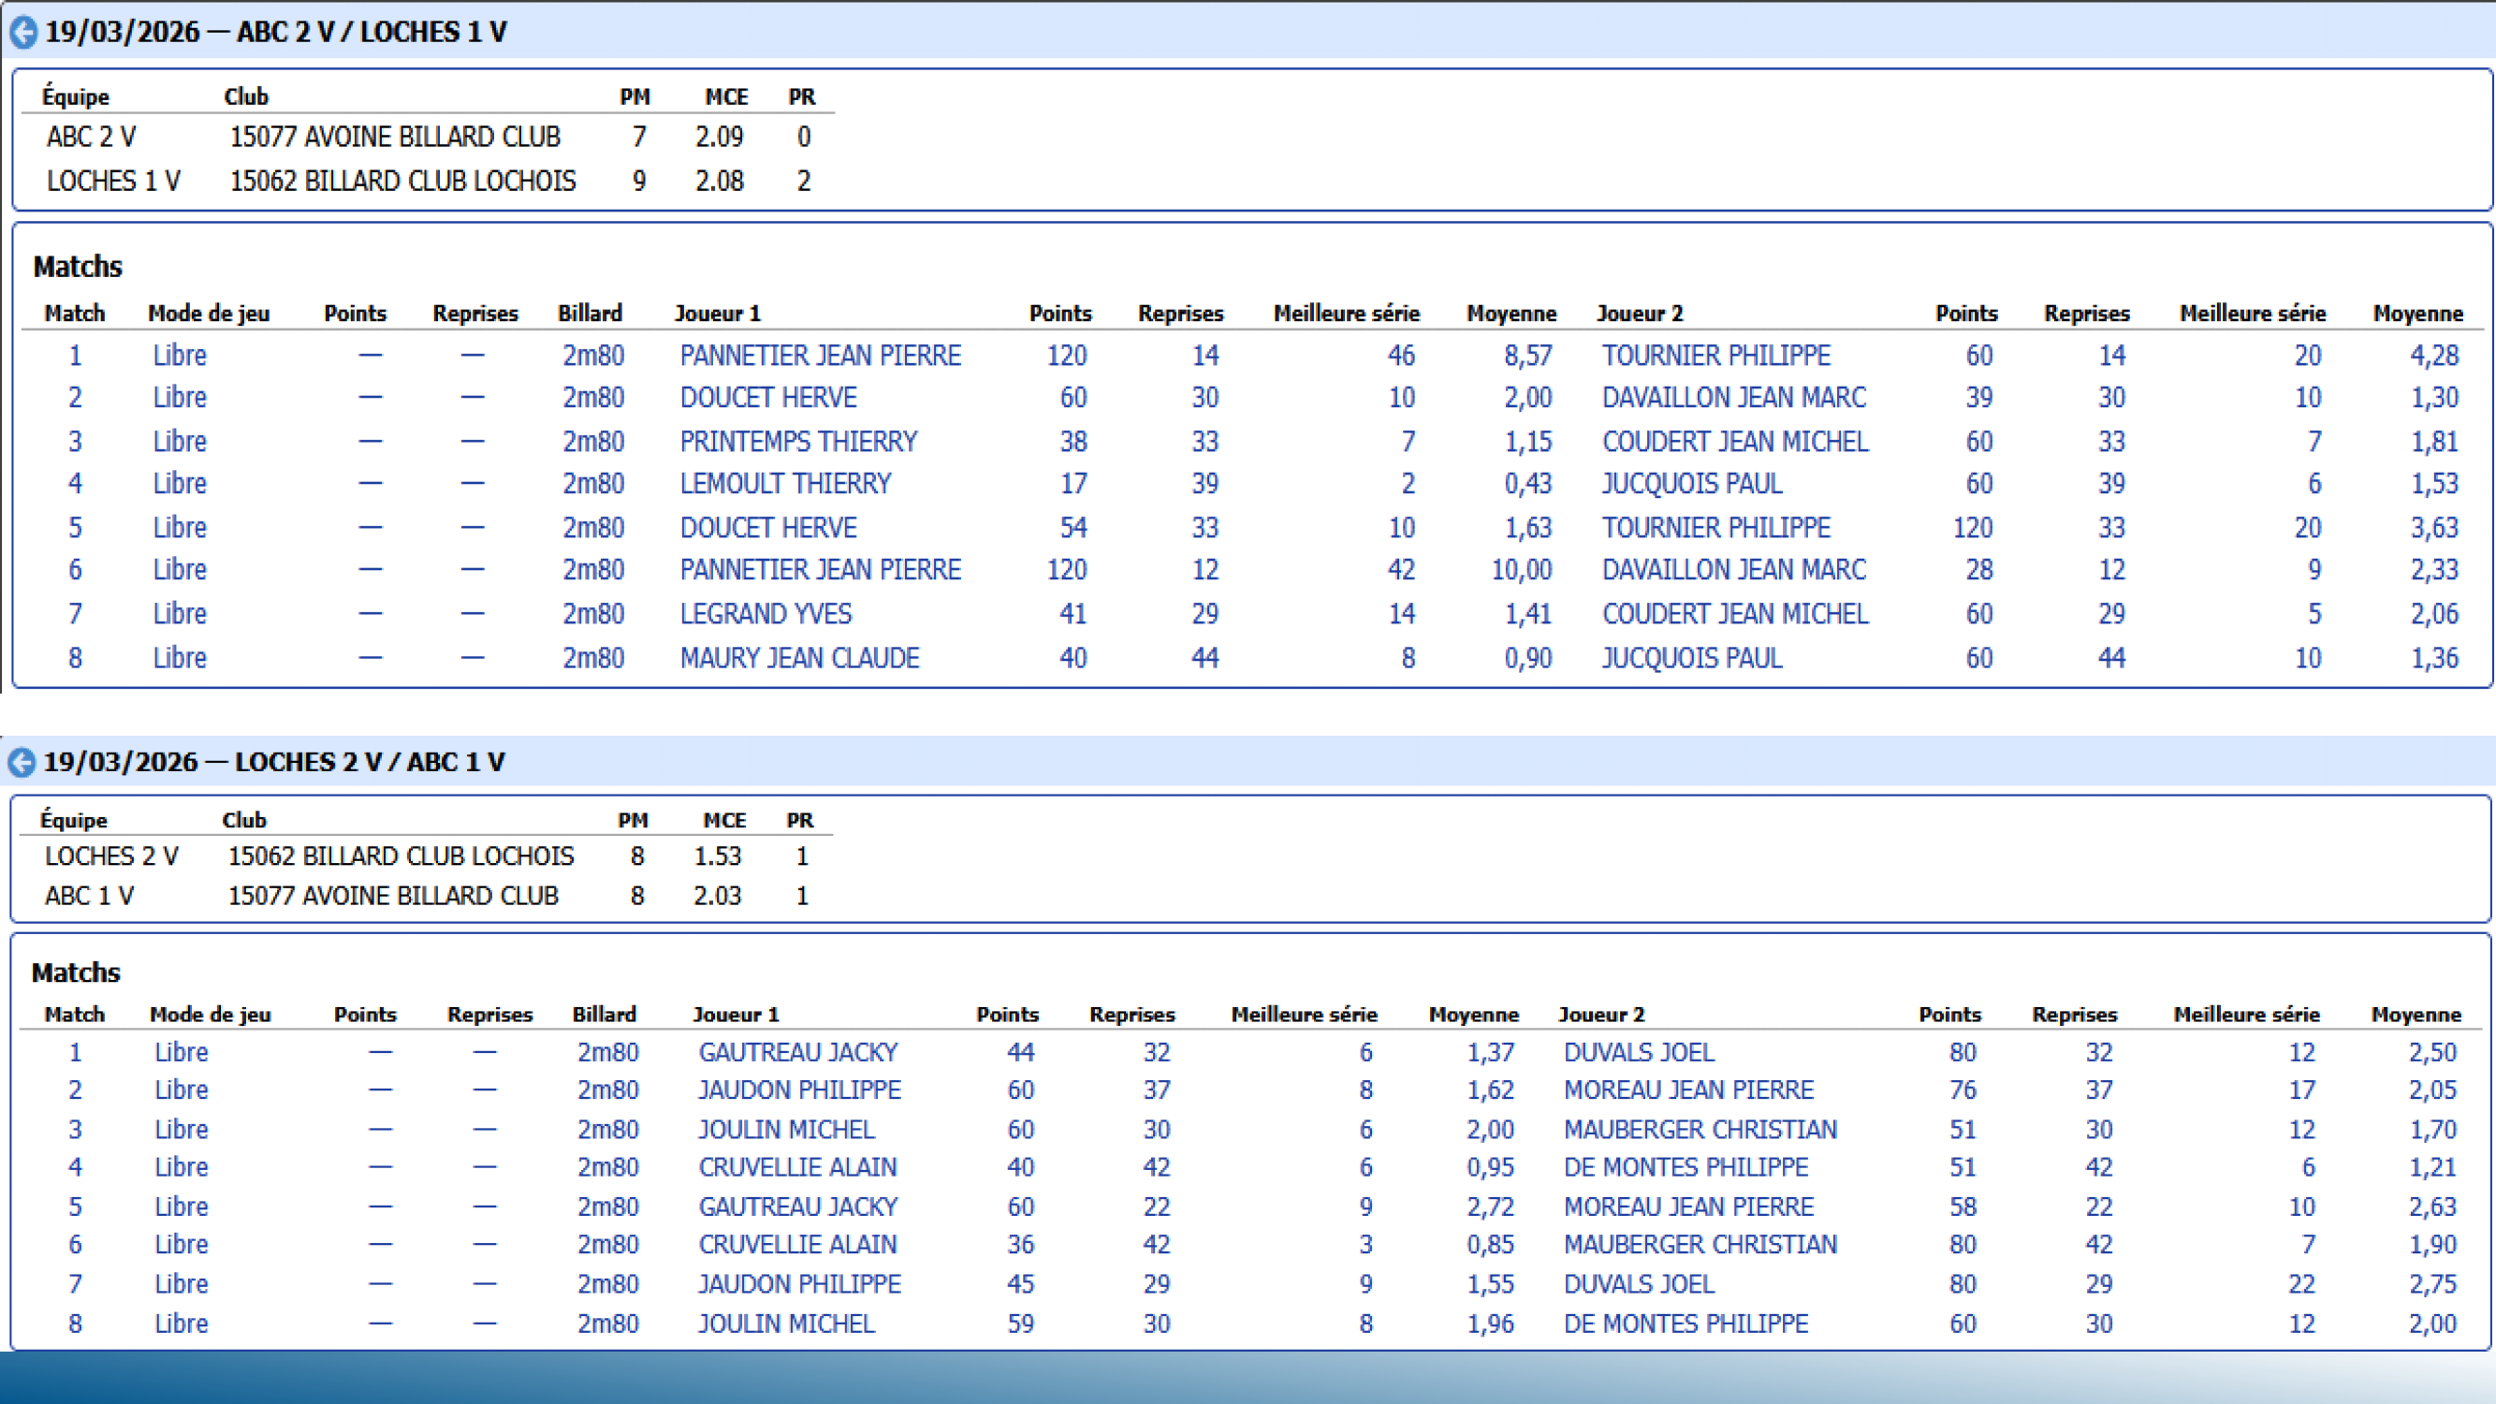Click the Moyenne header at far right, first table
Screen dimensions: 2496x1404
[x=2416, y=314]
